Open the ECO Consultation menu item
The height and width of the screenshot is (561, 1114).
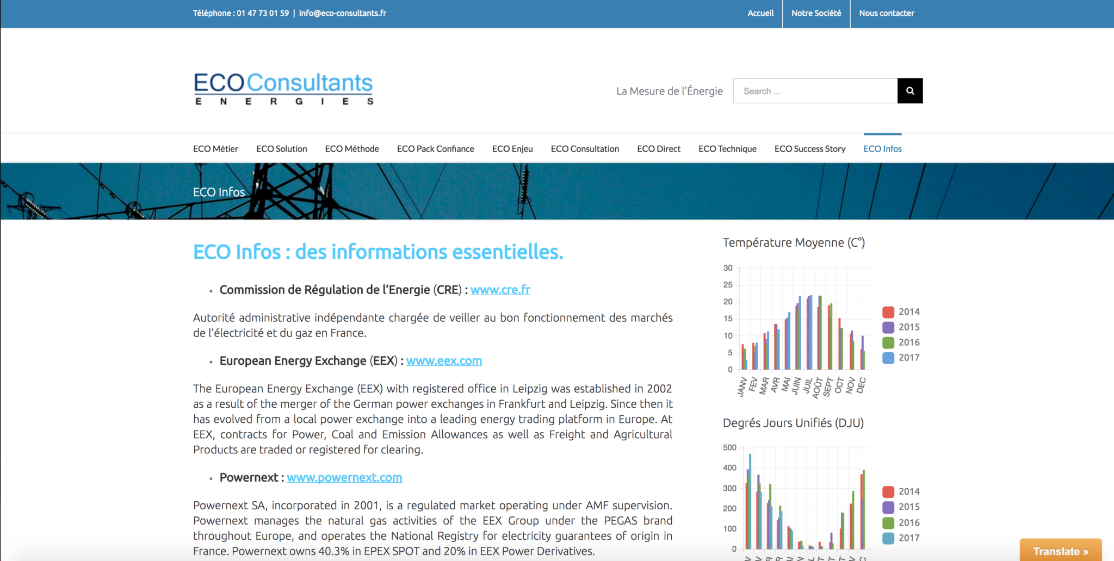[585, 148]
